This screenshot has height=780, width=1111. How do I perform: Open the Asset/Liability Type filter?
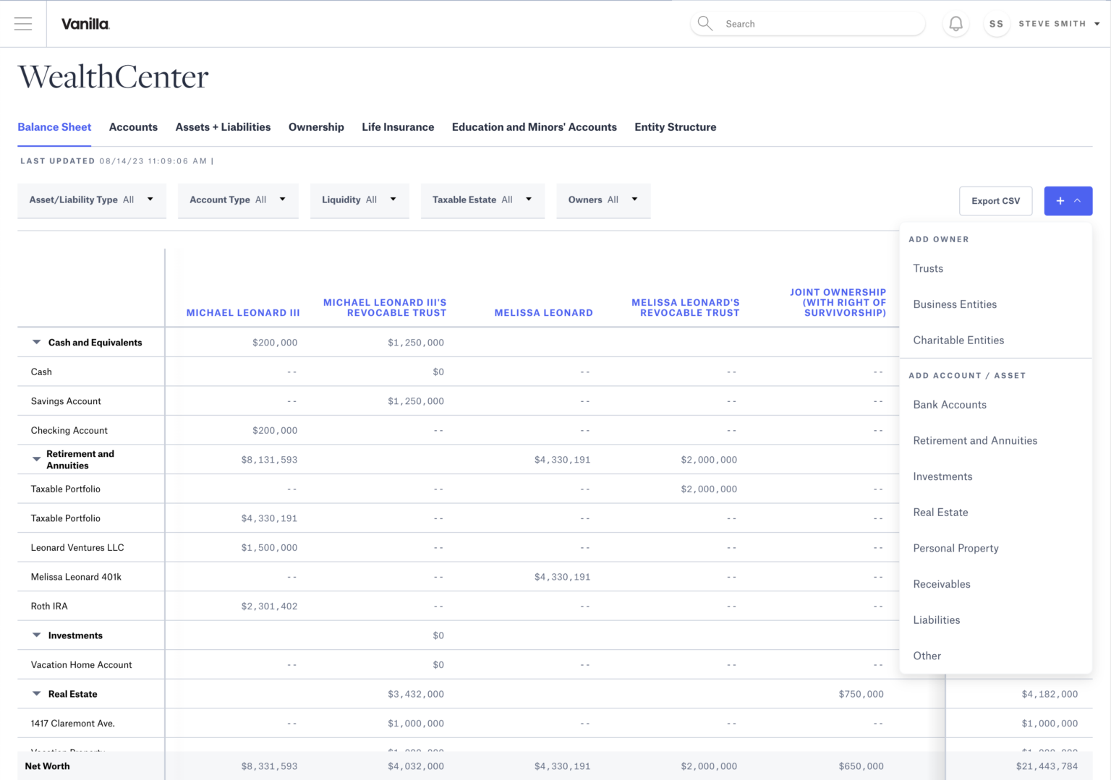click(x=91, y=200)
